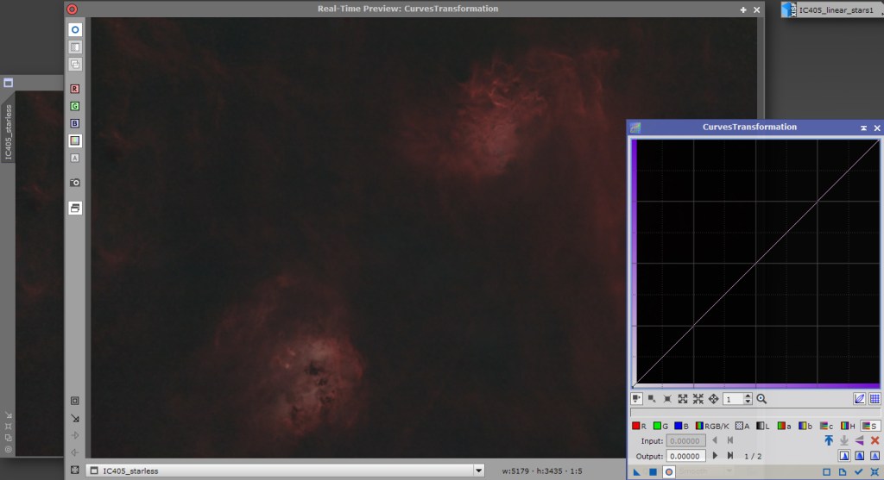Open the IC405_starless view selector dropdown
Viewport: 884px width, 480px height.
(x=479, y=471)
